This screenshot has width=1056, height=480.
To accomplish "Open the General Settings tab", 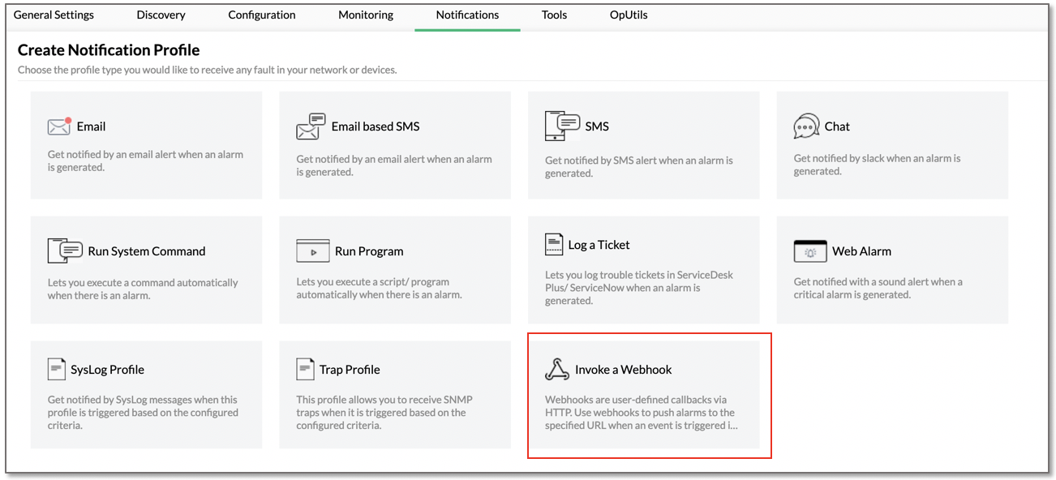I will click(54, 15).
